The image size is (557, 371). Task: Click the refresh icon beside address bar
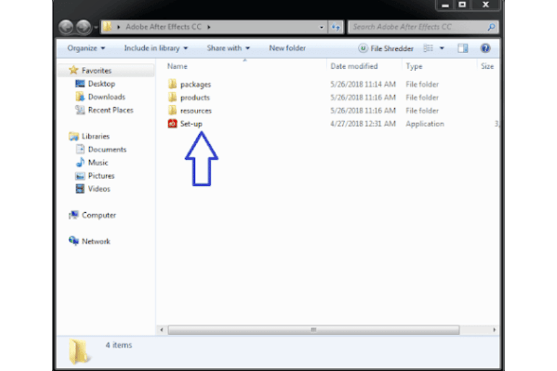pyautogui.click(x=335, y=27)
